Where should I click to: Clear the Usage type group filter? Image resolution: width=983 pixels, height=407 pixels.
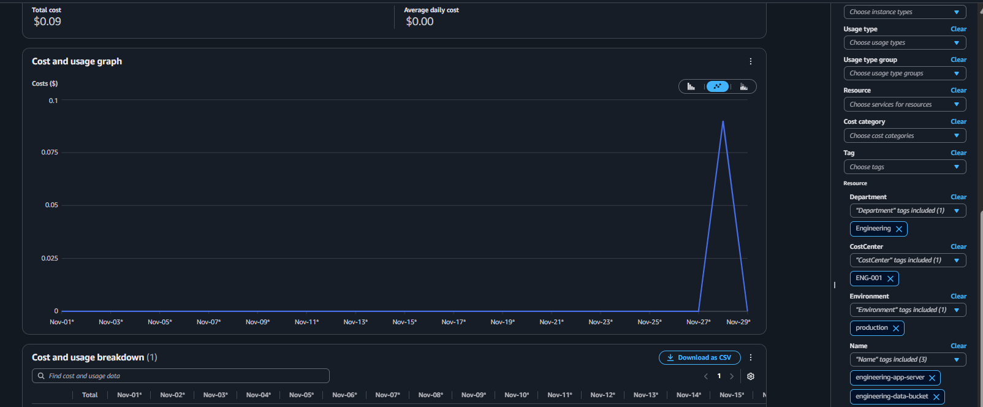pos(958,60)
